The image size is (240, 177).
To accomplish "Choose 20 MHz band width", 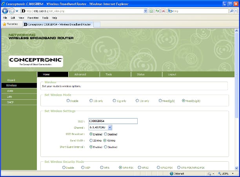I will (x=91, y=141).
